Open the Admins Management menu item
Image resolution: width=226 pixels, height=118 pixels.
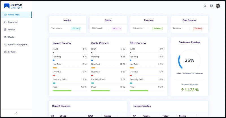[18, 44]
